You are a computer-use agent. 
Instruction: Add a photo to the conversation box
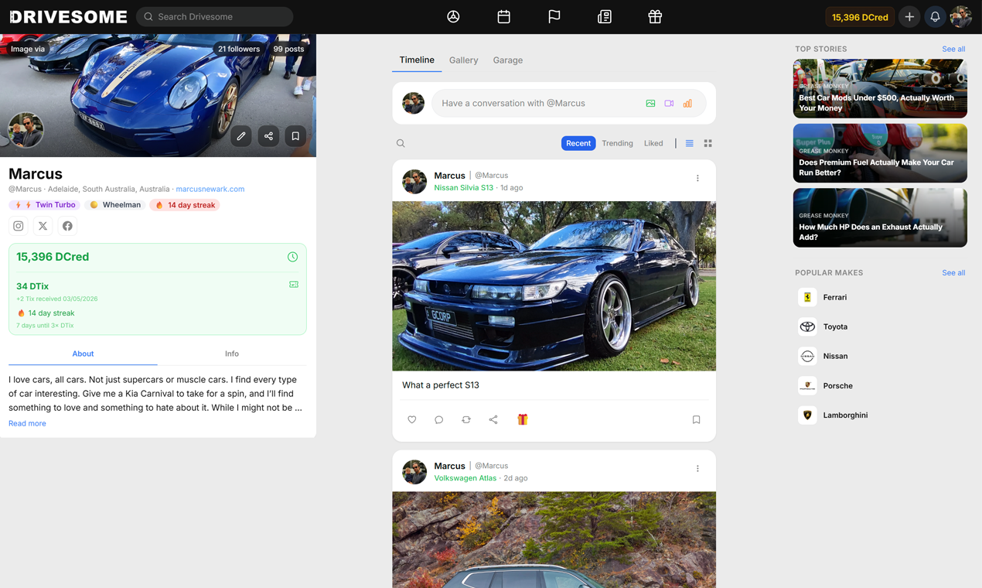650,103
